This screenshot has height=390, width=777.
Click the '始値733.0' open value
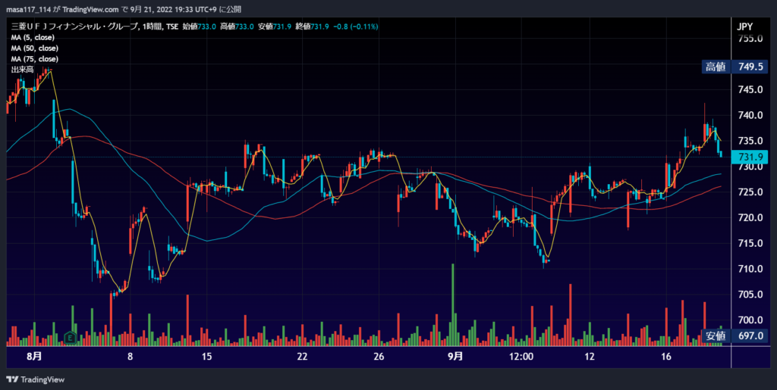(x=200, y=27)
